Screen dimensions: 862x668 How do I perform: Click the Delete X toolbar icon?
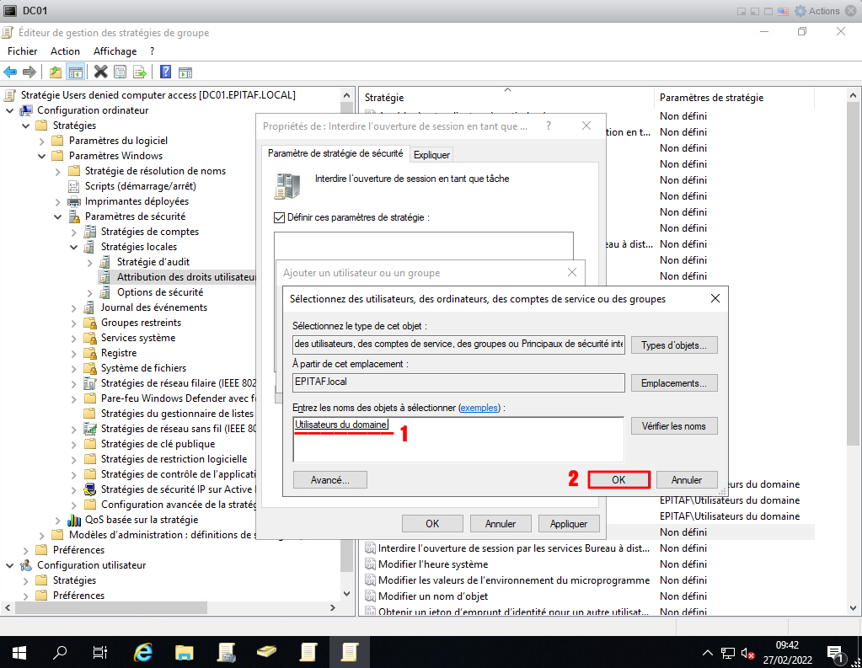point(101,72)
